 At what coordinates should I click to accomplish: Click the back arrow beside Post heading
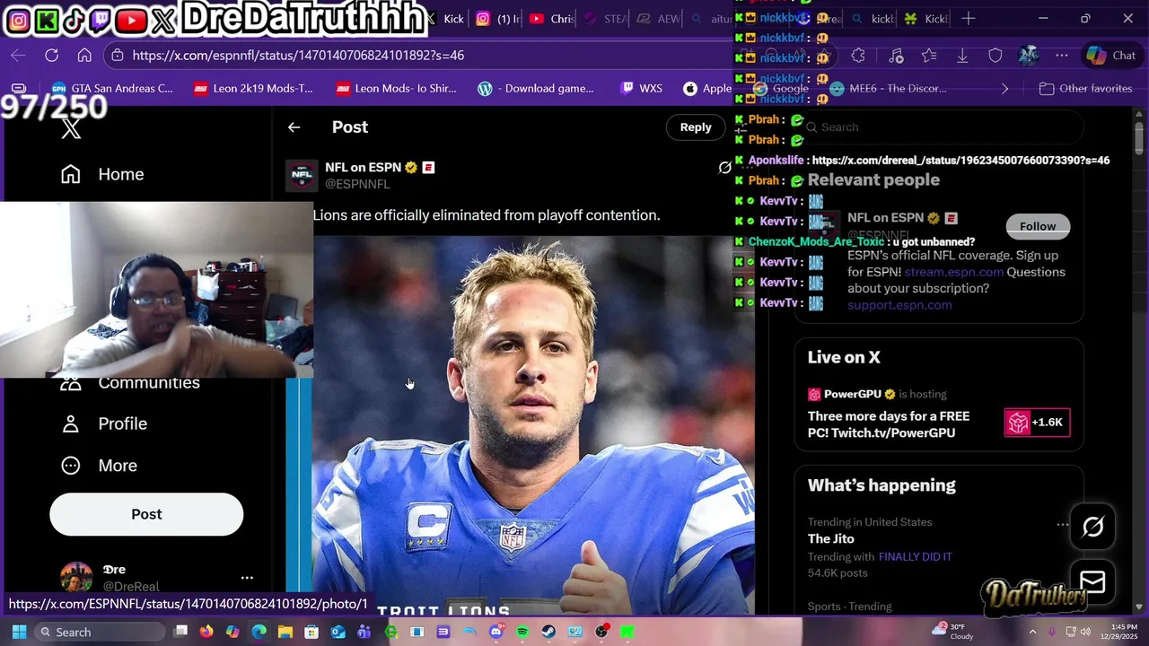tap(294, 127)
